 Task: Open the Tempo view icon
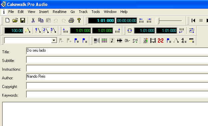point(176,41)
